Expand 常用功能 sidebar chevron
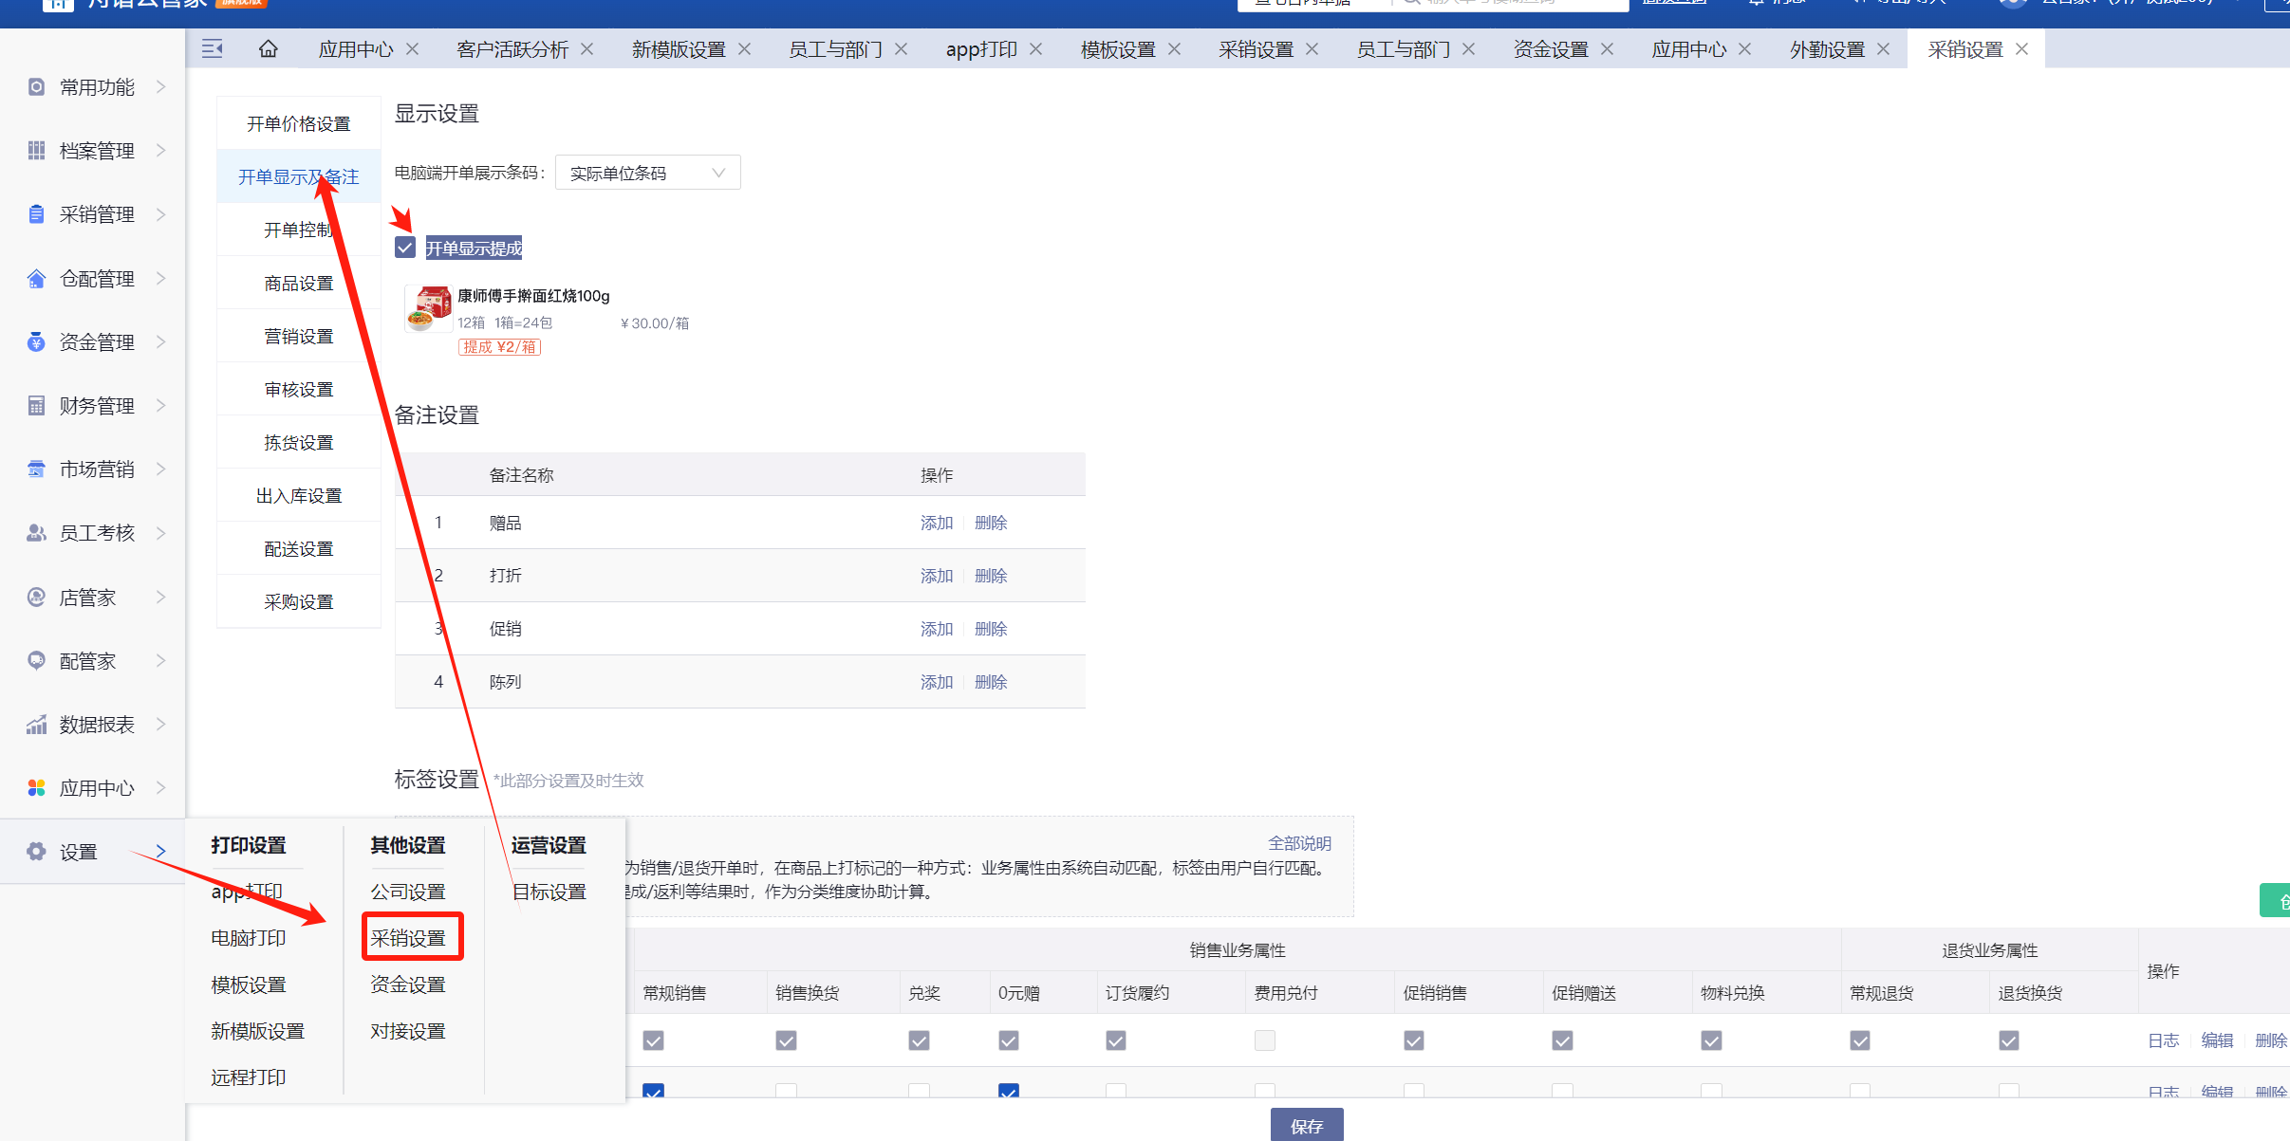This screenshot has height=1141, width=2290. pyautogui.click(x=160, y=87)
